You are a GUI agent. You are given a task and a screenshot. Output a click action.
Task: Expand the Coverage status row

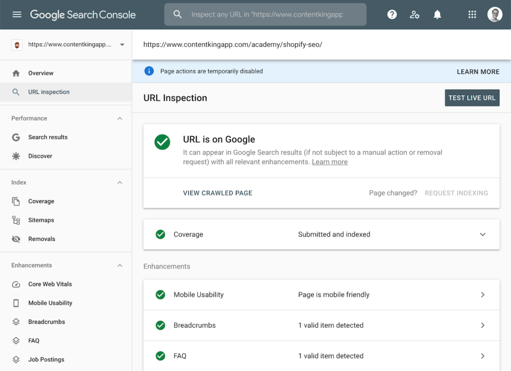[x=483, y=234]
